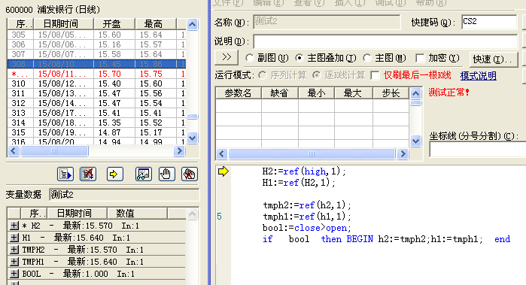This screenshot has height=285, width=526.
Task: Click the K-line data table scroll-down arrow
Action: click(192, 138)
